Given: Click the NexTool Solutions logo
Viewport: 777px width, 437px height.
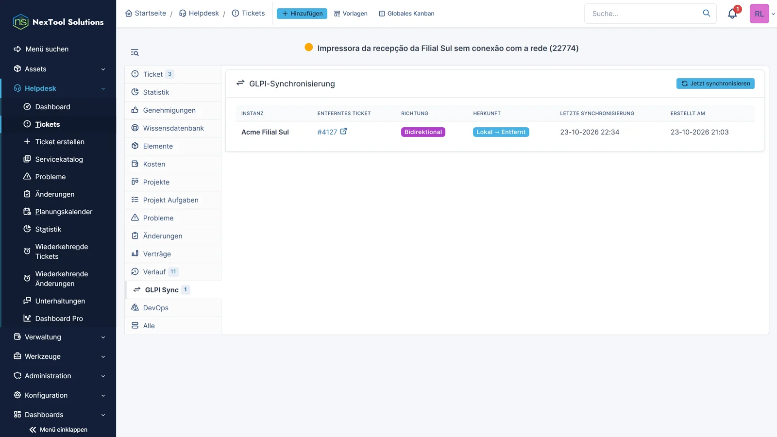Looking at the screenshot, I should pos(58,22).
